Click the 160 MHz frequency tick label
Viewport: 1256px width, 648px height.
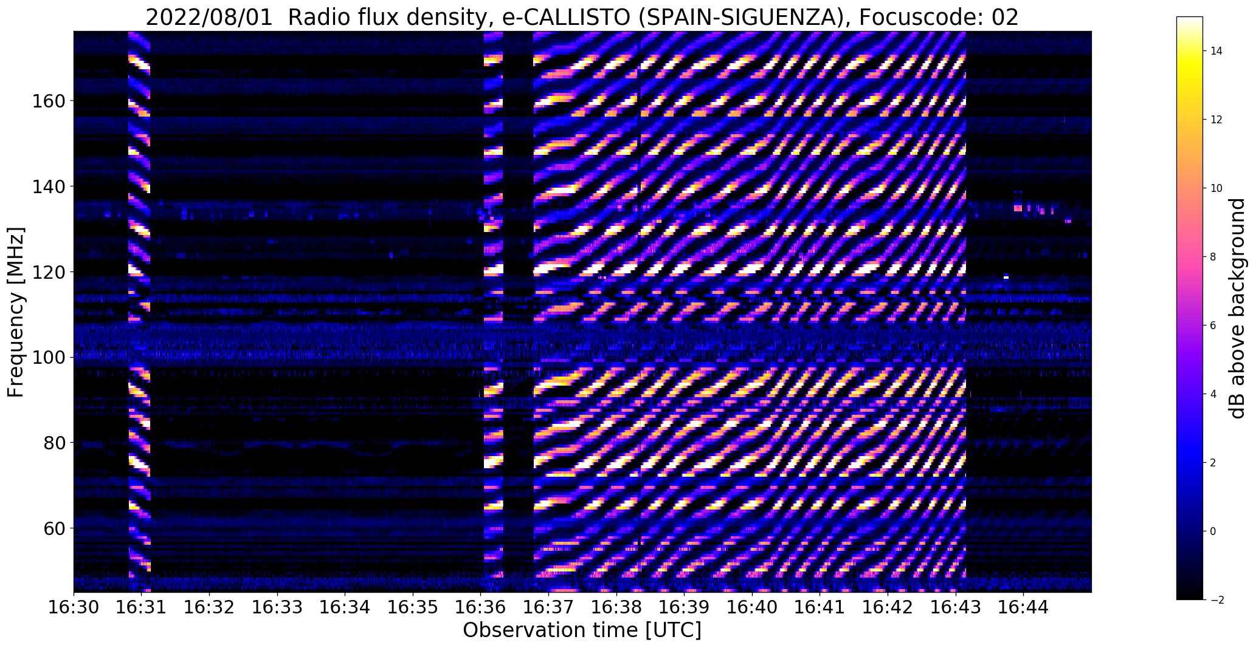click(49, 101)
